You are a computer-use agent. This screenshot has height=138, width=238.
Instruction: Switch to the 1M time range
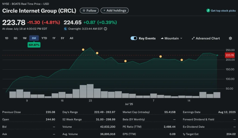[24, 38]
